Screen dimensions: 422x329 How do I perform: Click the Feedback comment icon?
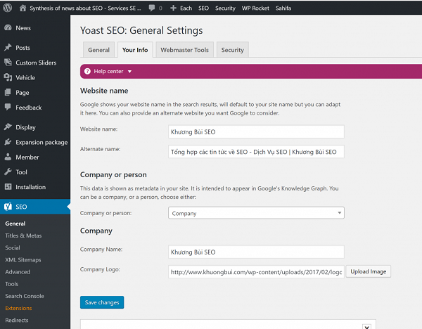8,107
